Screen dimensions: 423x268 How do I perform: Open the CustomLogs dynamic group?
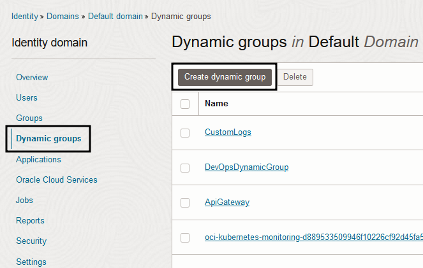point(228,132)
